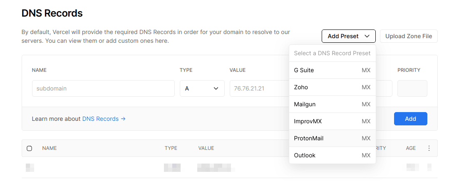The image size is (449, 181).
Task: Collapse the Add Preset dropdown
Action: pyautogui.click(x=348, y=36)
